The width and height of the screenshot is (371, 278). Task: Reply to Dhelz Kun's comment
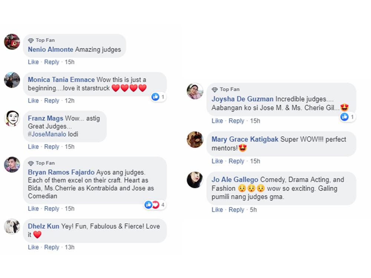pyautogui.click(x=52, y=247)
